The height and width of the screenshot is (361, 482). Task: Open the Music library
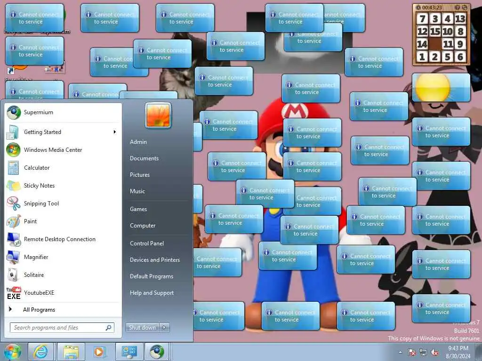pos(137,191)
